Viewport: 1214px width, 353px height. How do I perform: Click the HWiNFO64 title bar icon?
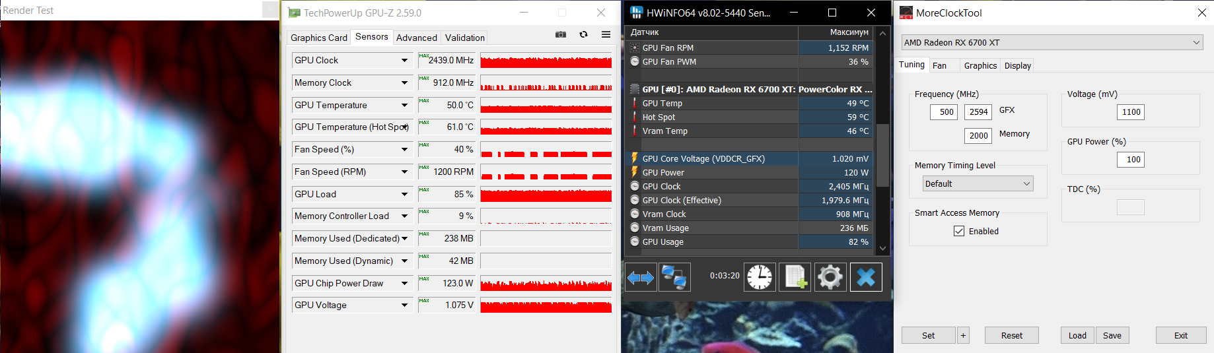pos(637,13)
